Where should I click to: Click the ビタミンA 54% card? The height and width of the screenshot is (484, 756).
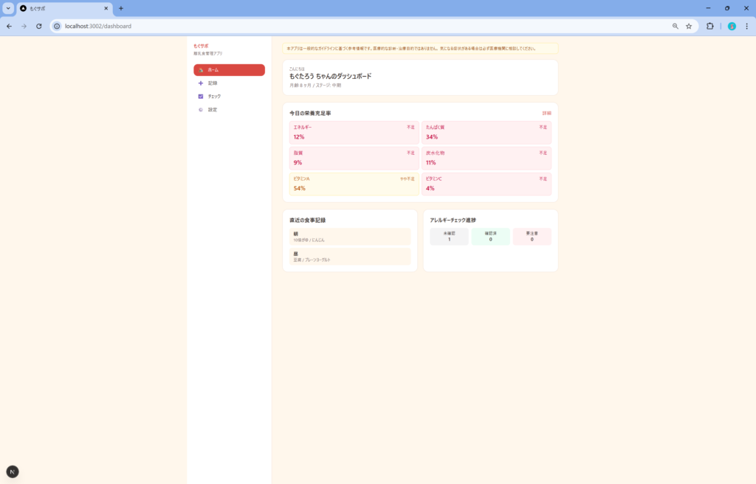(354, 184)
